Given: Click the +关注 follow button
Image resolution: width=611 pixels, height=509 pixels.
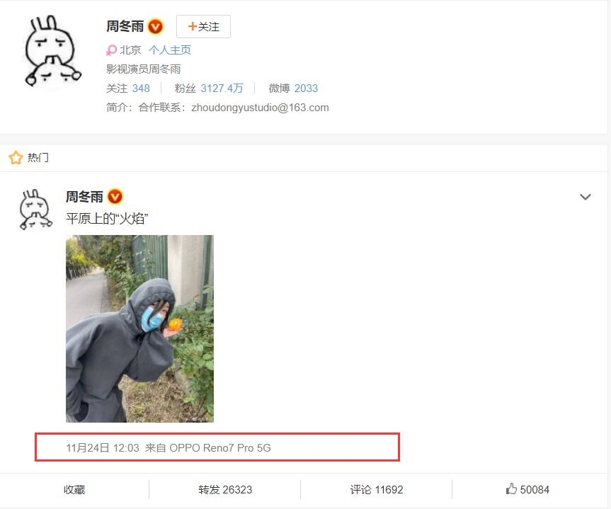Looking at the screenshot, I should tap(203, 26).
